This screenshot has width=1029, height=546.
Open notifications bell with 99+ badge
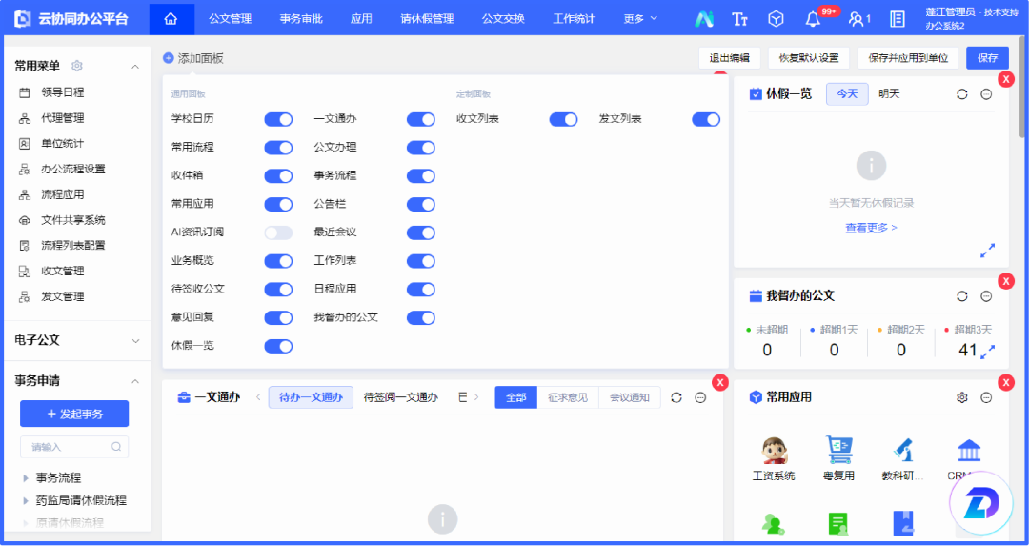pyautogui.click(x=813, y=19)
